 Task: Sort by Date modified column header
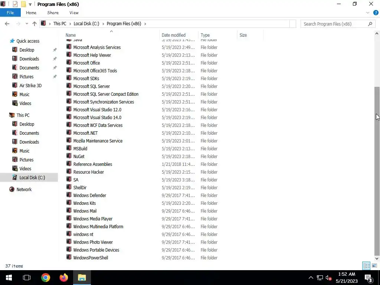(x=174, y=35)
